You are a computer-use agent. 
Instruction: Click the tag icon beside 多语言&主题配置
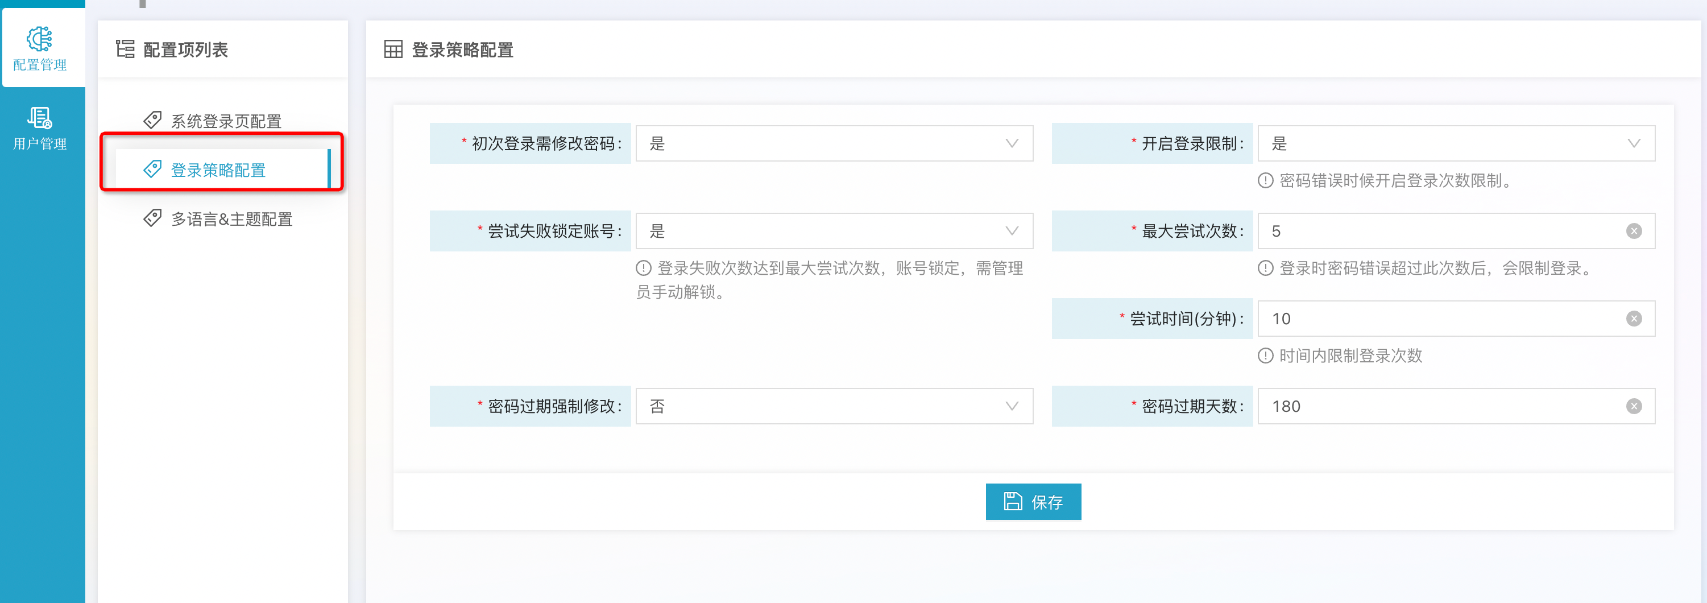152,218
